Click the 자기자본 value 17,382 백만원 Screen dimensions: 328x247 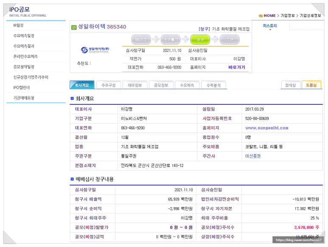click(x=307, y=208)
